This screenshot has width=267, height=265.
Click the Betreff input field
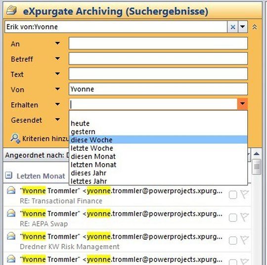[158, 58]
